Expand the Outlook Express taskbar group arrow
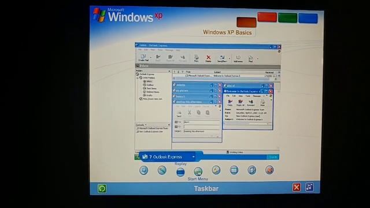 [x=193, y=157]
